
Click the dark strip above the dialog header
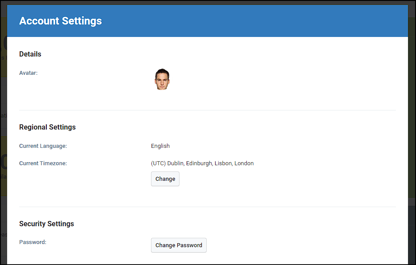[208, 2]
